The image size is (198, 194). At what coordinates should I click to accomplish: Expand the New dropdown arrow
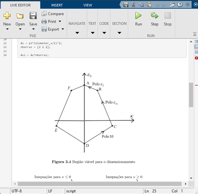pos(7,29)
